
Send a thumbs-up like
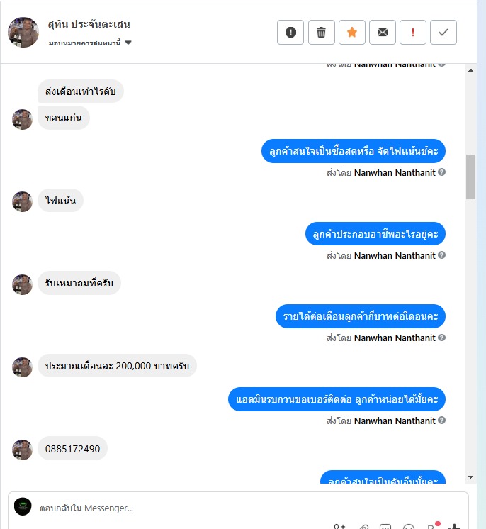[x=454, y=526]
